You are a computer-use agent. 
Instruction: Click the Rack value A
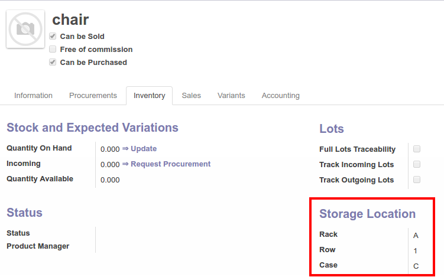click(x=416, y=235)
